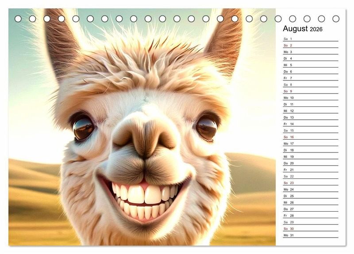The height and width of the screenshot is (254, 354).
Task: Click the alpaca's ear at top right
Action: [x=225, y=40]
